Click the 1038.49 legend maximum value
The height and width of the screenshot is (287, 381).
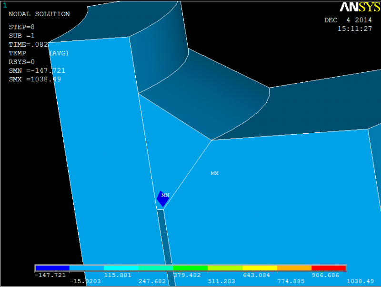[360, 281]
